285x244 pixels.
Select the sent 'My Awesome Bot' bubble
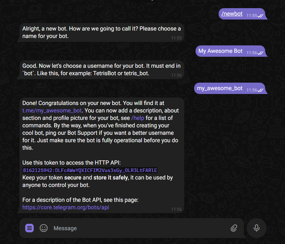(x=231, y=51)
